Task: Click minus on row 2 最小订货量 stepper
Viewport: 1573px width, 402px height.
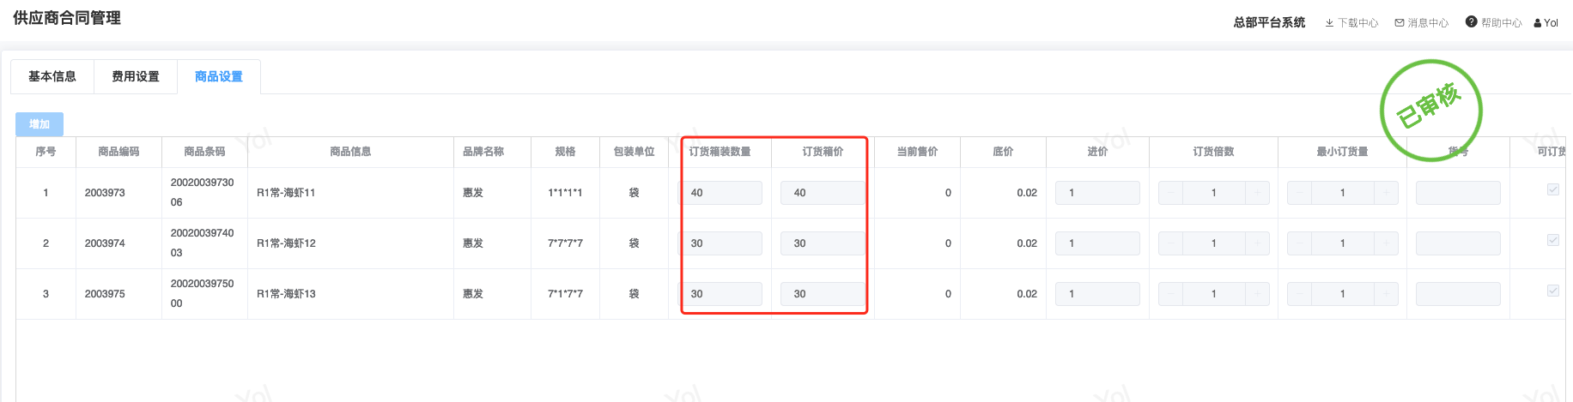Action: coord(1300,243)
